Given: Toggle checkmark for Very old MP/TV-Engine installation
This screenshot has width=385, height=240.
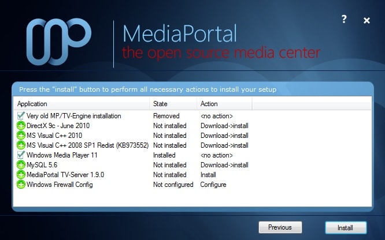Looking at the screenshot, I should tap(21, 116).
